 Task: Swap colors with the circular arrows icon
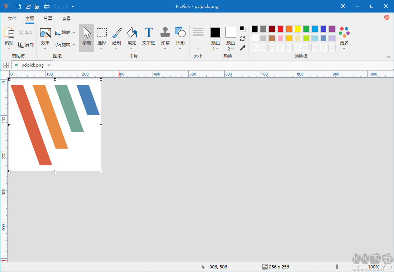coord(243,38)
